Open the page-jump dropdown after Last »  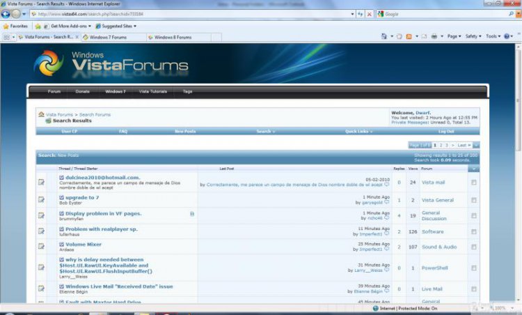[476, 145]
